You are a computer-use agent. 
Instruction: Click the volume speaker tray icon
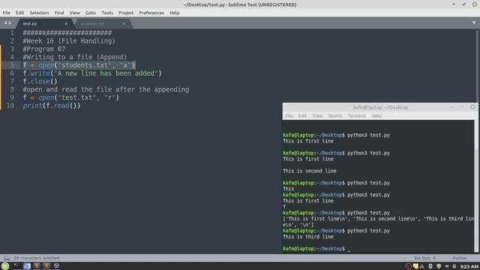click(x=447, y=266)
